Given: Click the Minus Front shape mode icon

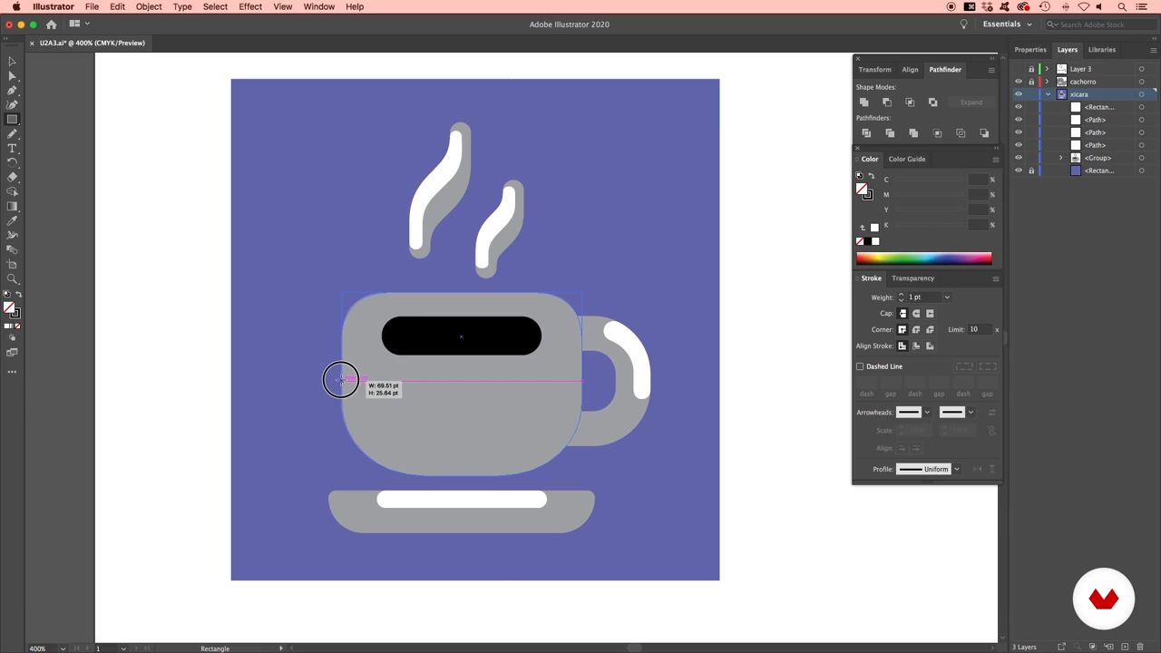Looking at the screenshot, I should pyautogui.click(x=887, y=102).
